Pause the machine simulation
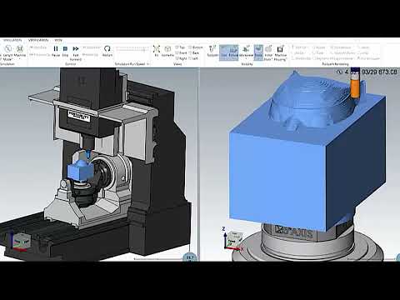This screenshot has height=300, width=400. click(56, 51)
